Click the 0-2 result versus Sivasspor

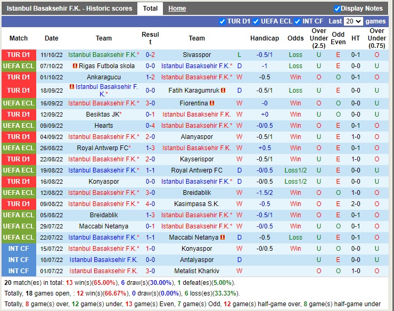150,55
